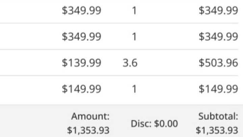This screenshot has height=137, width=243.
Task: Click the divider line above the $139.99 row
Action: tap(119, 49)
